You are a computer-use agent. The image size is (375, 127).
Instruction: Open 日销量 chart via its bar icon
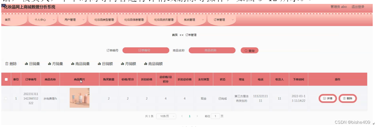(x=27, y=64)
